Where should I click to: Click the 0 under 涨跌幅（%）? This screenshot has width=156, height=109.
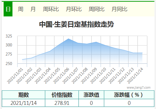click(129, 103)
